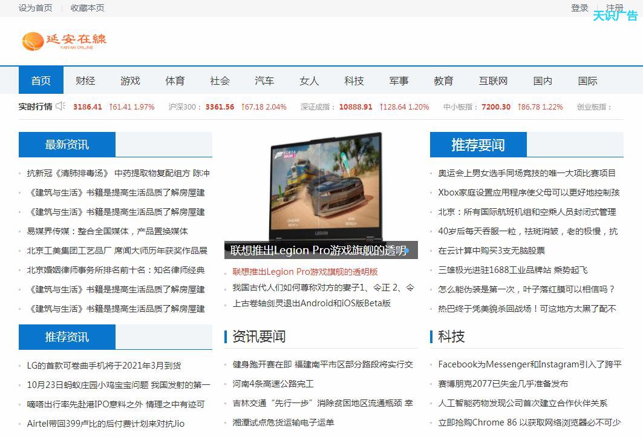Click the speaker icon beside 实时行情
This screenshot has height=437, width=643.
point(60,107)
